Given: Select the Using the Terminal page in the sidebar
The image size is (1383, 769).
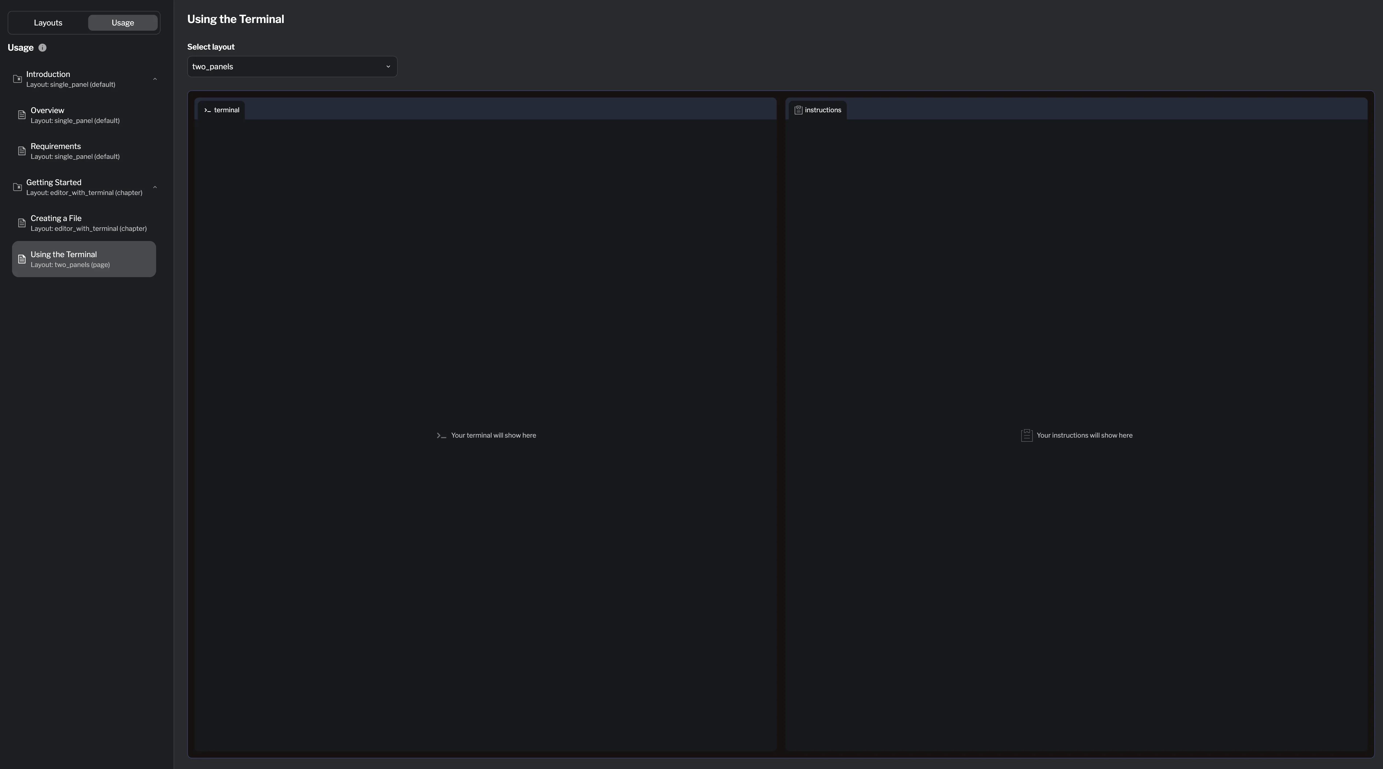Looking at the screenshot, I should click(x=84, y=259).
